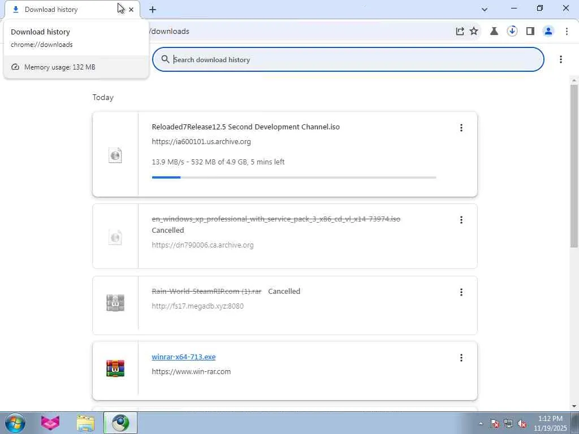This screenshot has height=434, width=579.
Task: Open Chrome's main three-dot menu
Action: pos(567,32)
